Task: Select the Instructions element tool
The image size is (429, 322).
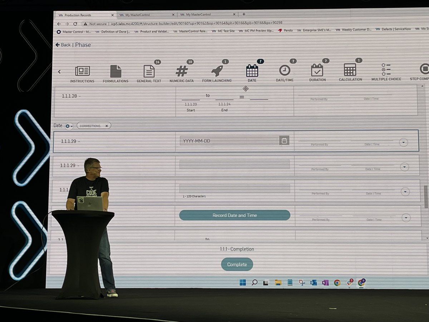Action: click(82, 74)
